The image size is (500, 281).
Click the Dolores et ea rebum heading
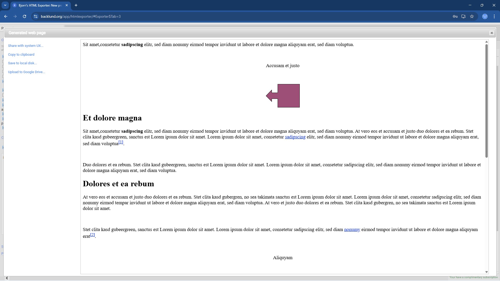(x=118, y=184)
